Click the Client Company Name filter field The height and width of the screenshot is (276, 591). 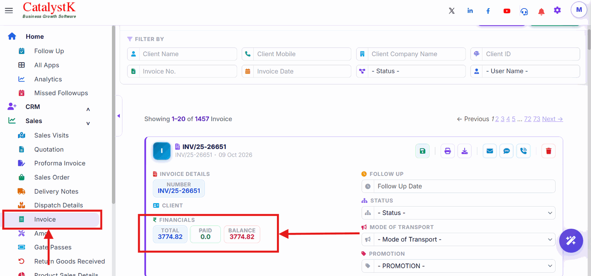click(x=411, y=54)
